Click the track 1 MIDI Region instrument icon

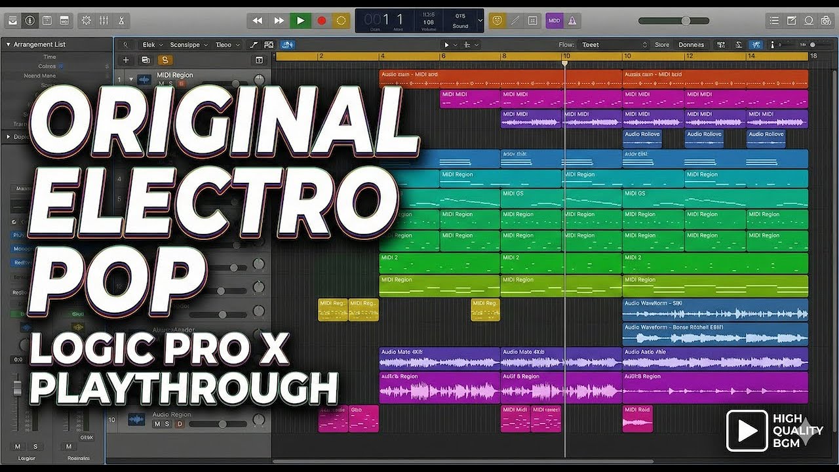pyautogui.click(x=144, y=80)
